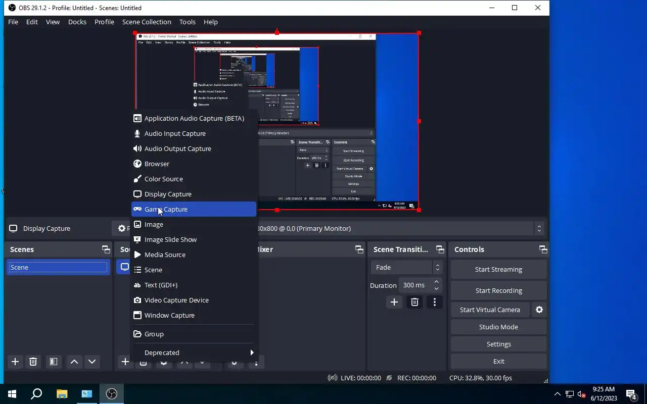
Task: Click the folder icon for Group
Action: coord(137,334)
